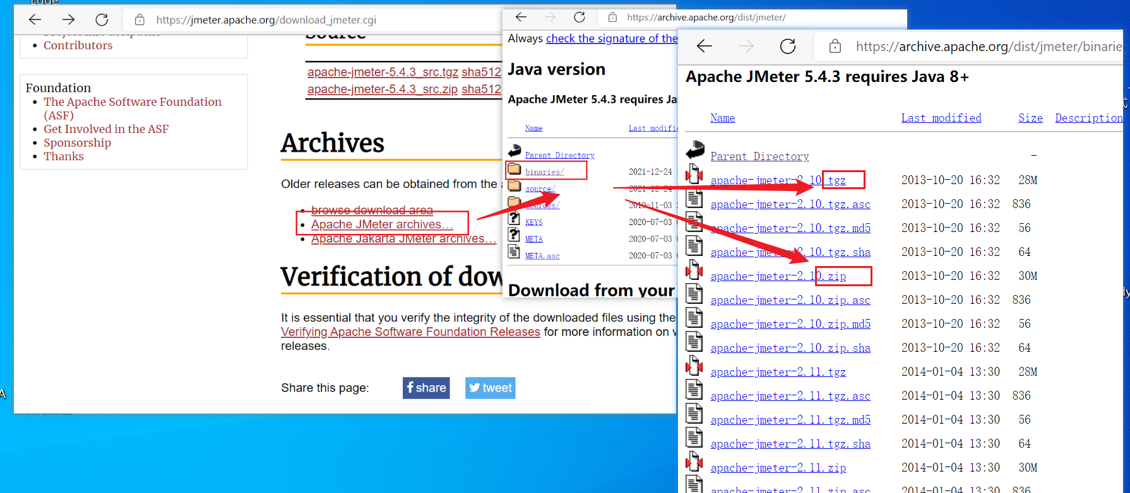Click the archive icon of apache-jmeter-2.11.tgz
Screen dimensions: 1130x493
pos(694,366)
